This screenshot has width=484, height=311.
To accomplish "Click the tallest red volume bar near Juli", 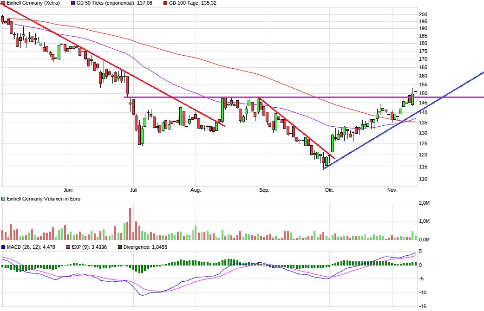I will [130, 224].
